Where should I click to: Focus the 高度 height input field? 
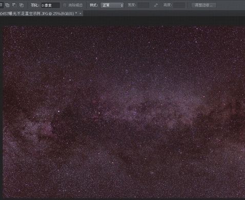[179, 5]
